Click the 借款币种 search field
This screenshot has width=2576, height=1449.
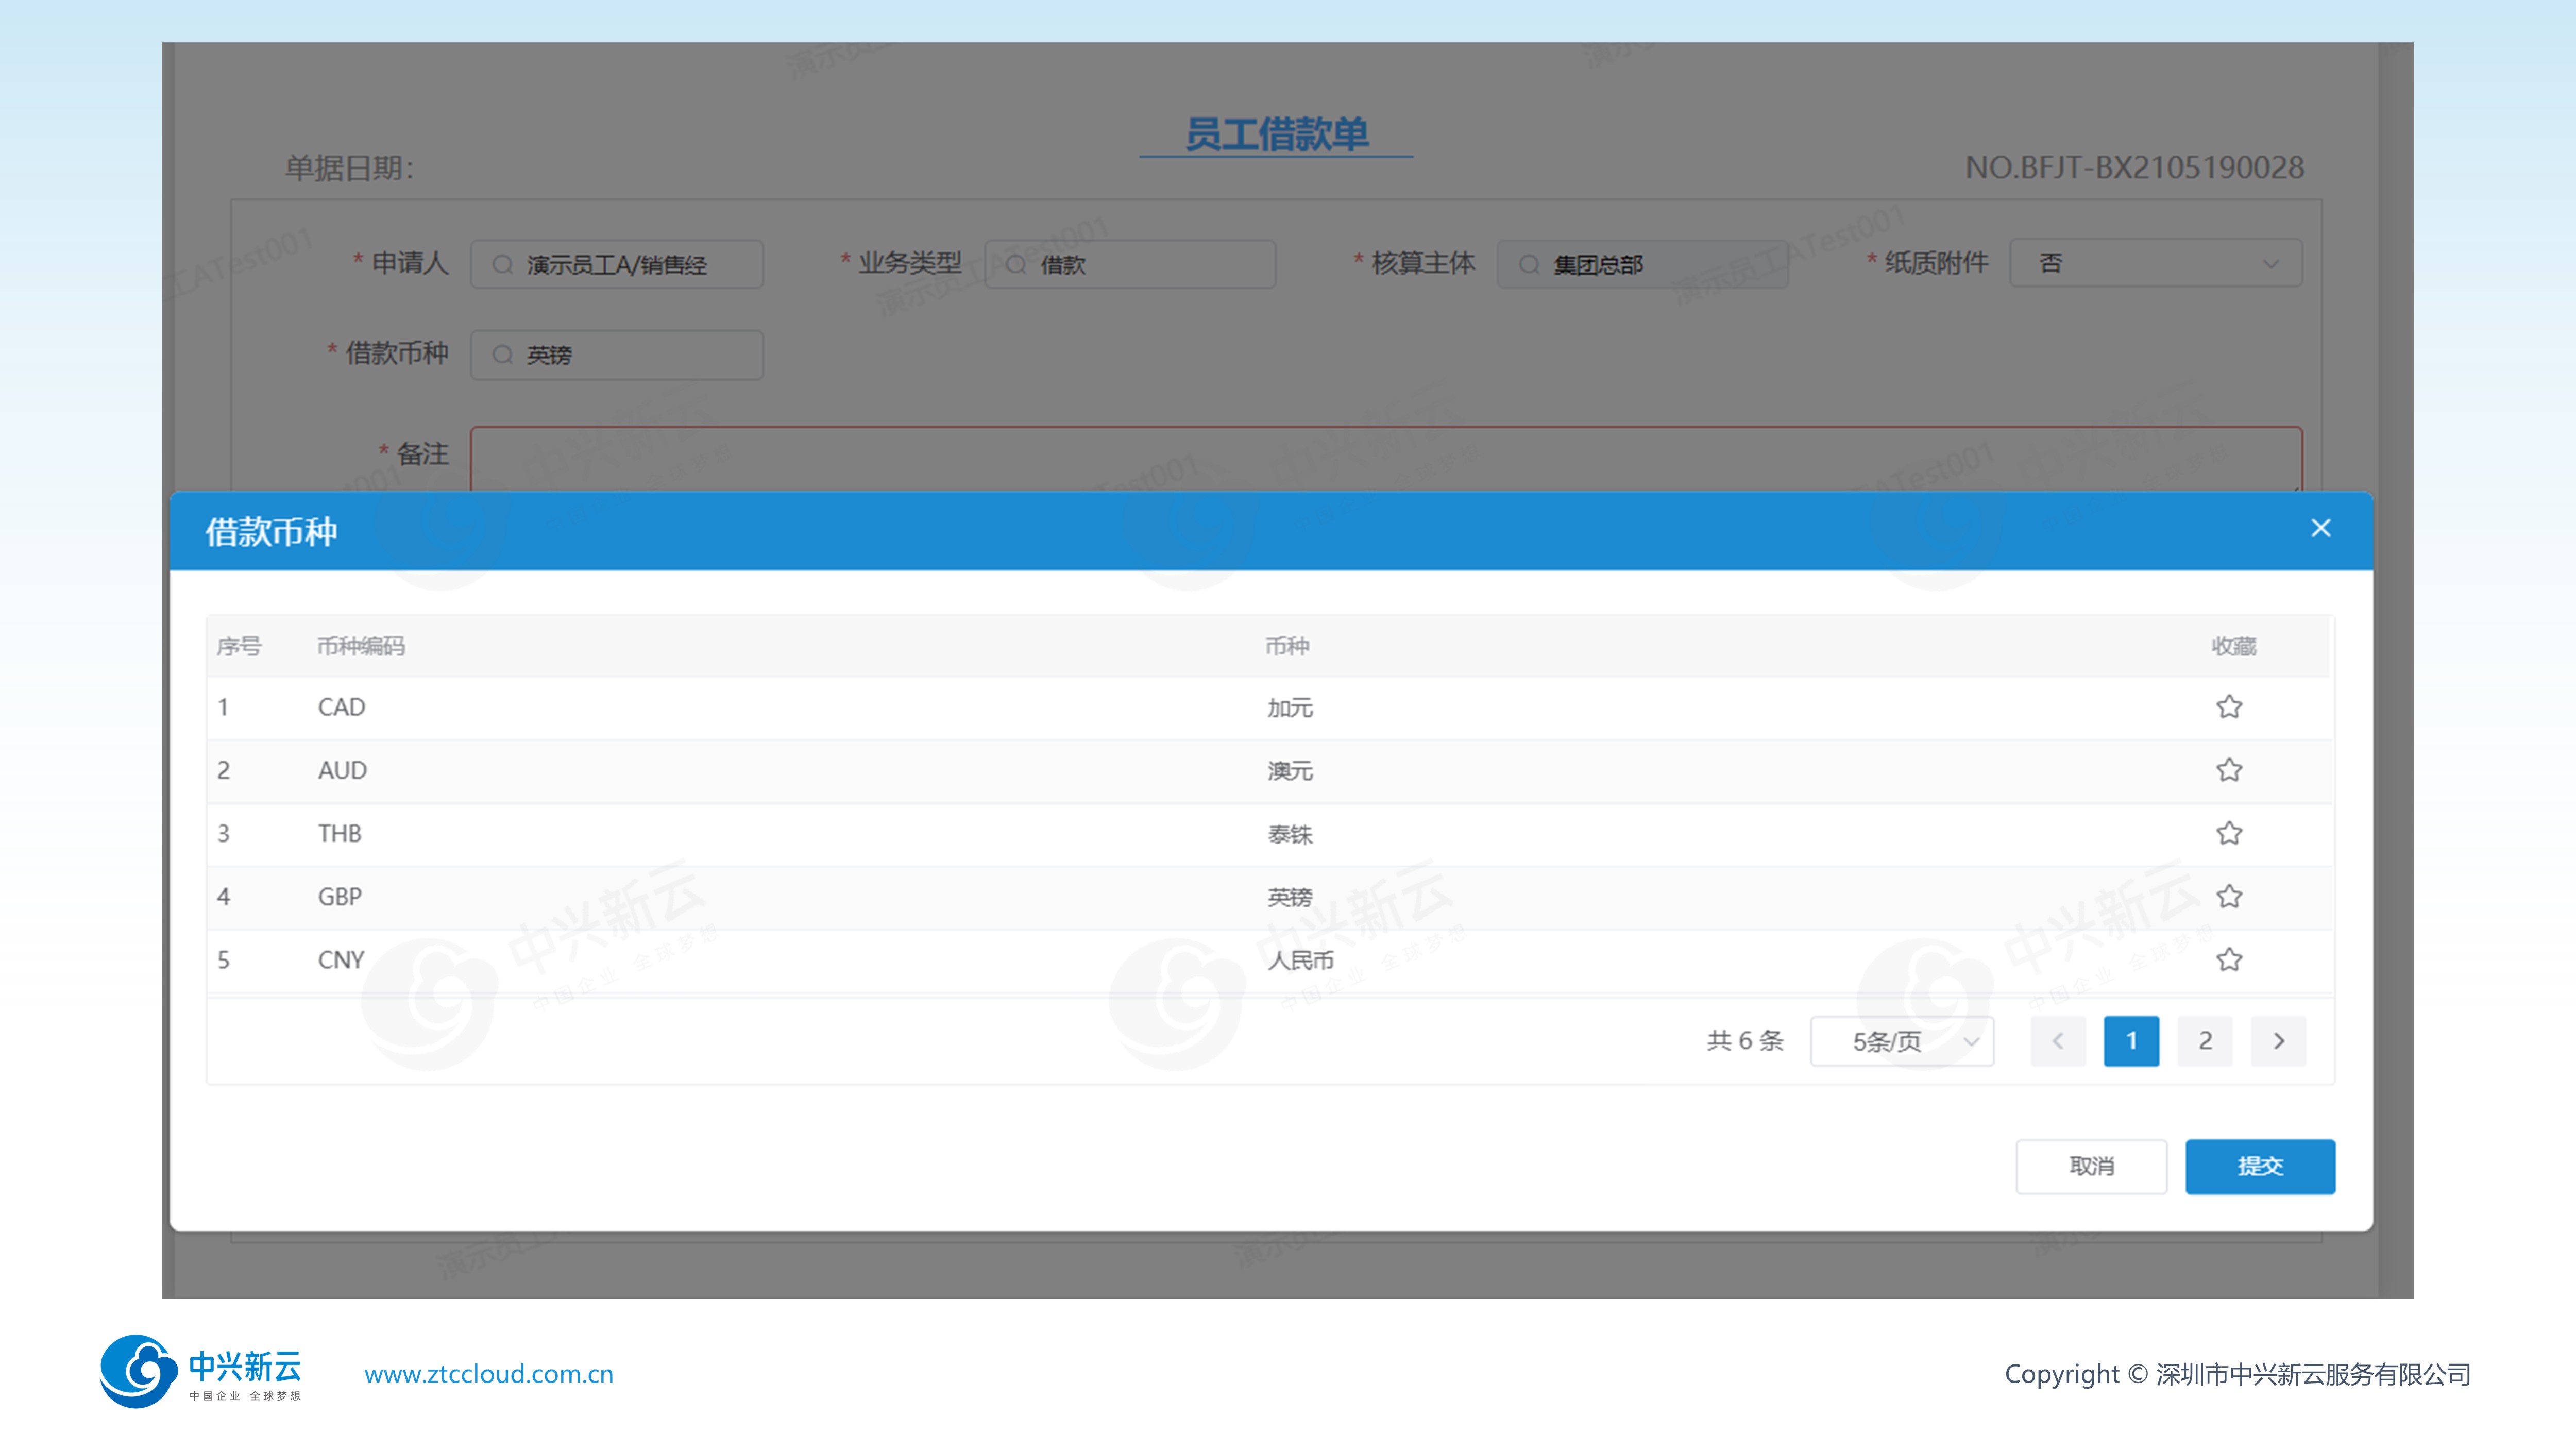617,355
